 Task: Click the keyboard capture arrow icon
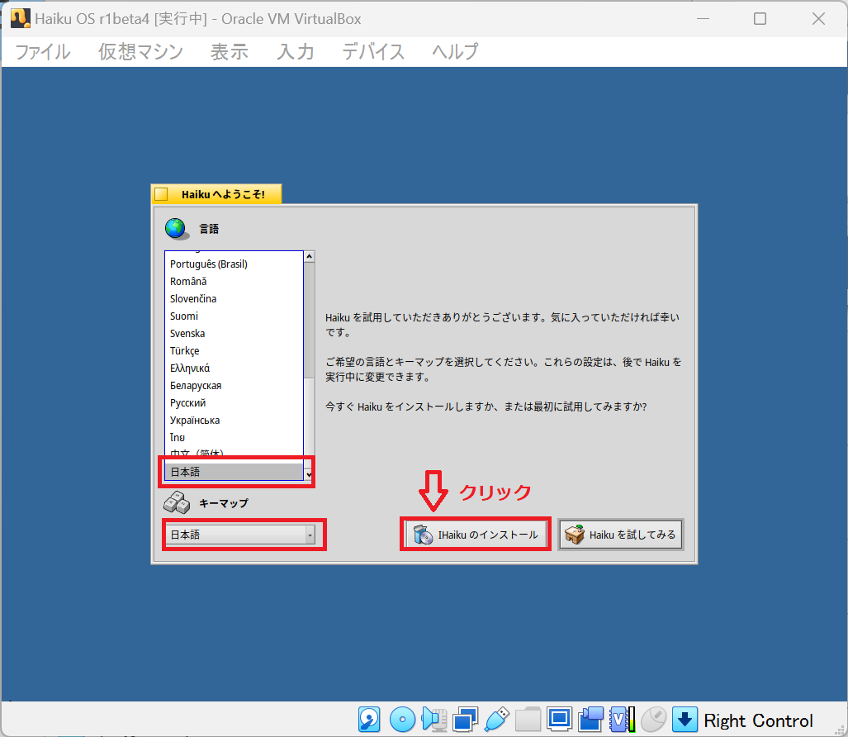pos(685,720)
